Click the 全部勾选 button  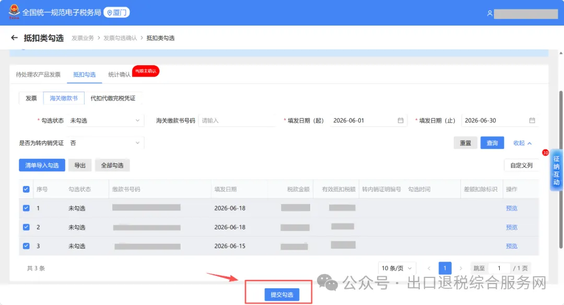[x=112, y=165]
